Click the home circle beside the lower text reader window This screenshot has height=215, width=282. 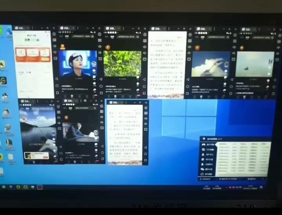coord(145,154)
